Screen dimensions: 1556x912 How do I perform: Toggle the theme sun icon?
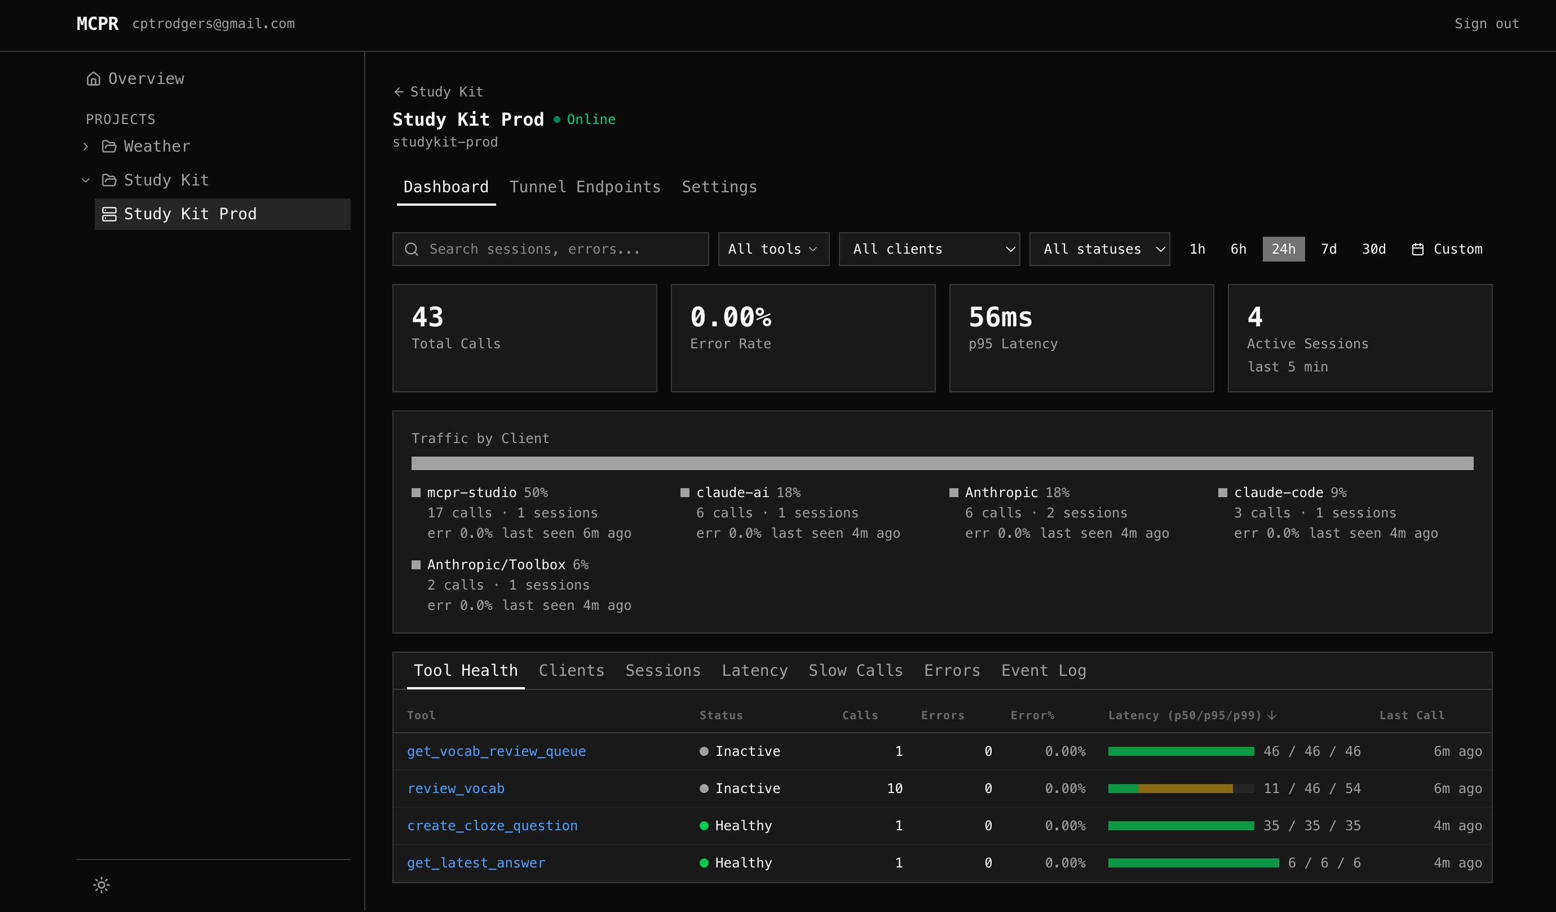tap(101, 885)
